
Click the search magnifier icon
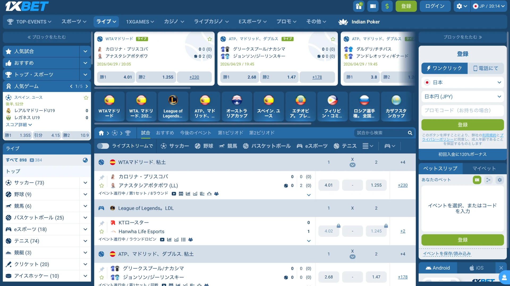[410, 133]
